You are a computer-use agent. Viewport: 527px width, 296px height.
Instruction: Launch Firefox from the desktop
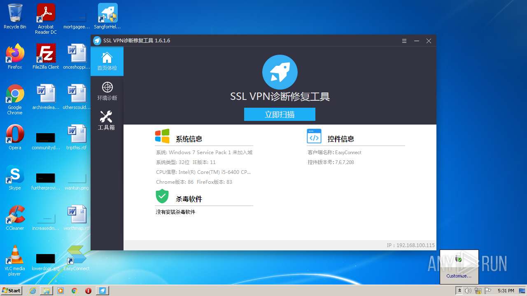point(15,56)
